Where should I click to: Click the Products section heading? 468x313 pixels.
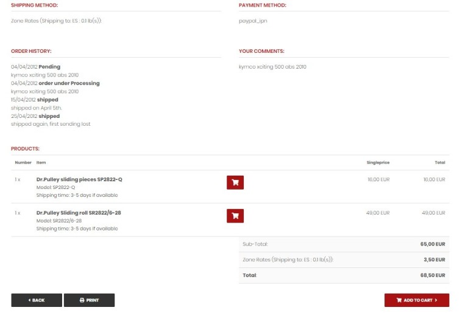coord(25,148)
